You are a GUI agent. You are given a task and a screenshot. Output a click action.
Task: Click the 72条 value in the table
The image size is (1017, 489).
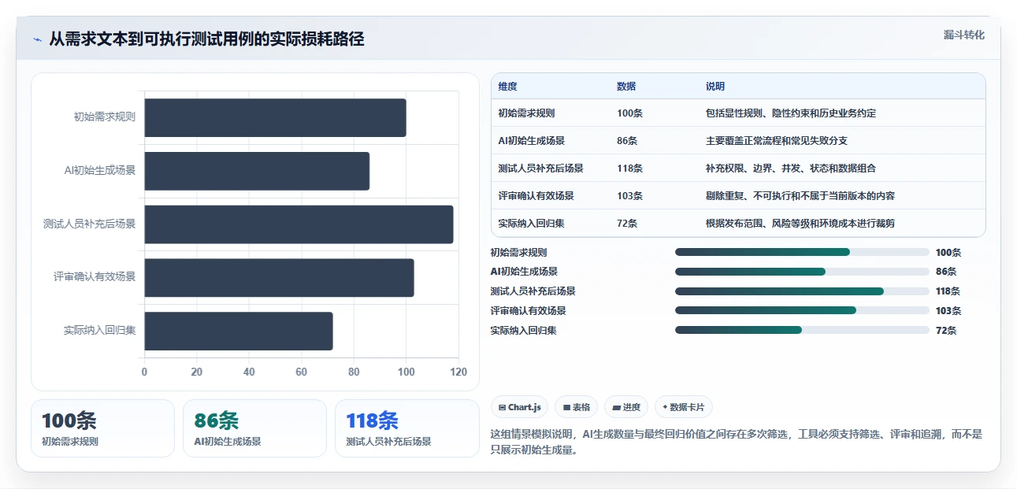pyautogui.click(x=627, y=224)
